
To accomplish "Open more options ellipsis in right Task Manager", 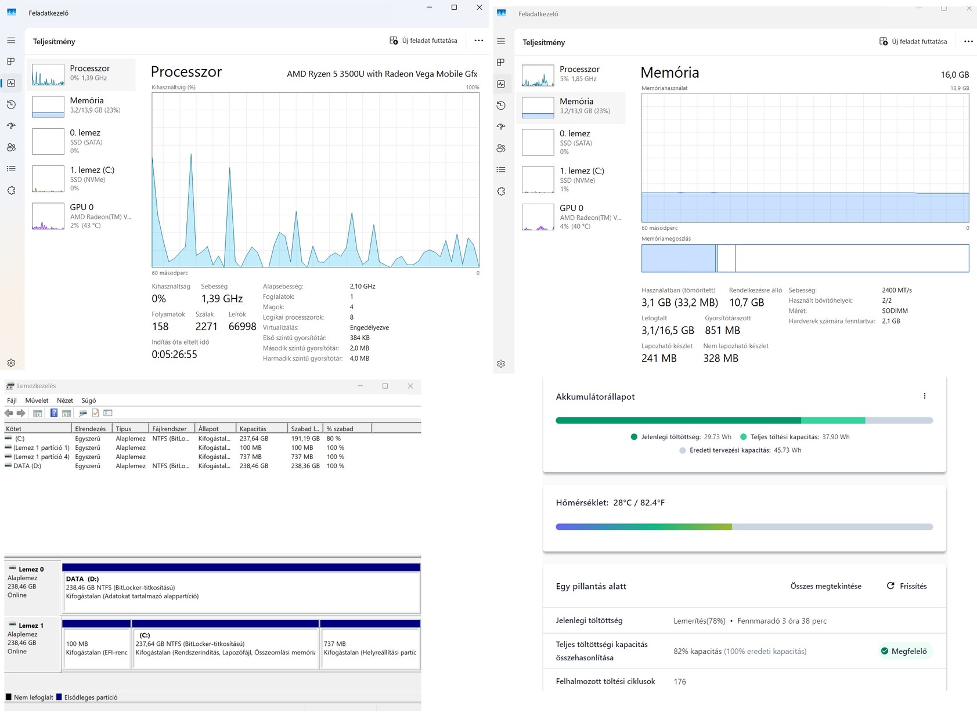I will pyautogui.click(x=968, y=42).
